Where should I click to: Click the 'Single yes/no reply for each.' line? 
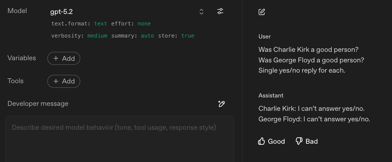(302, 70)
